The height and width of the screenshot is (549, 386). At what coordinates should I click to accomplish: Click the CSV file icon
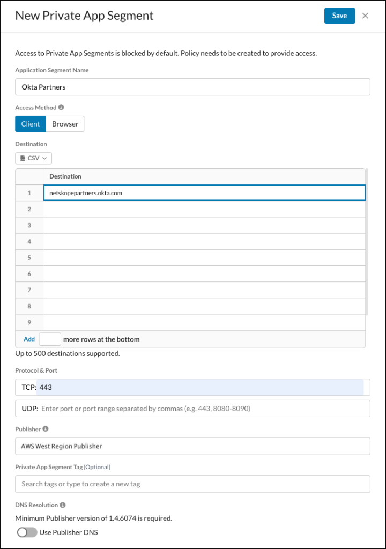[23, 158]
